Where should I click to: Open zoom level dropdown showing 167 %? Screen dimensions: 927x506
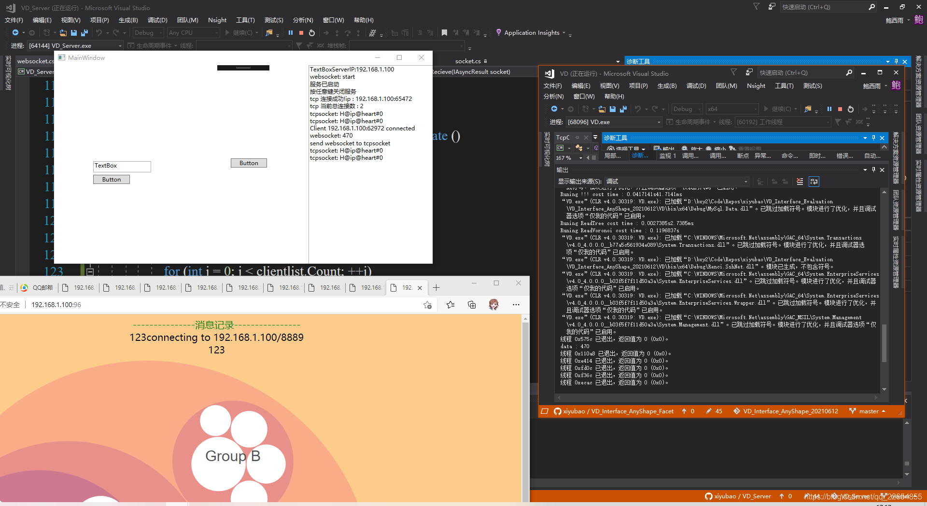tap(569, 158)
